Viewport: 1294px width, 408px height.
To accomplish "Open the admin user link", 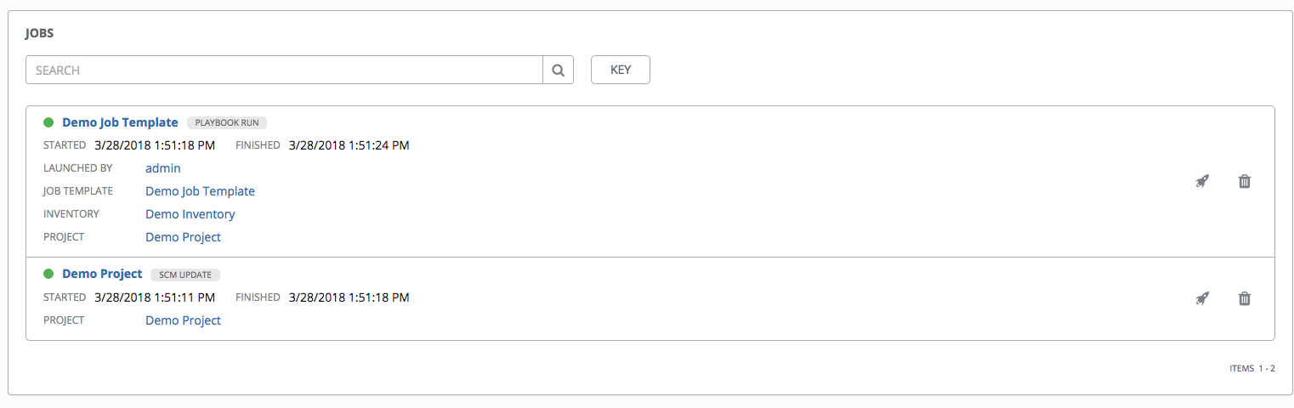I will click(x=163, y=168).
